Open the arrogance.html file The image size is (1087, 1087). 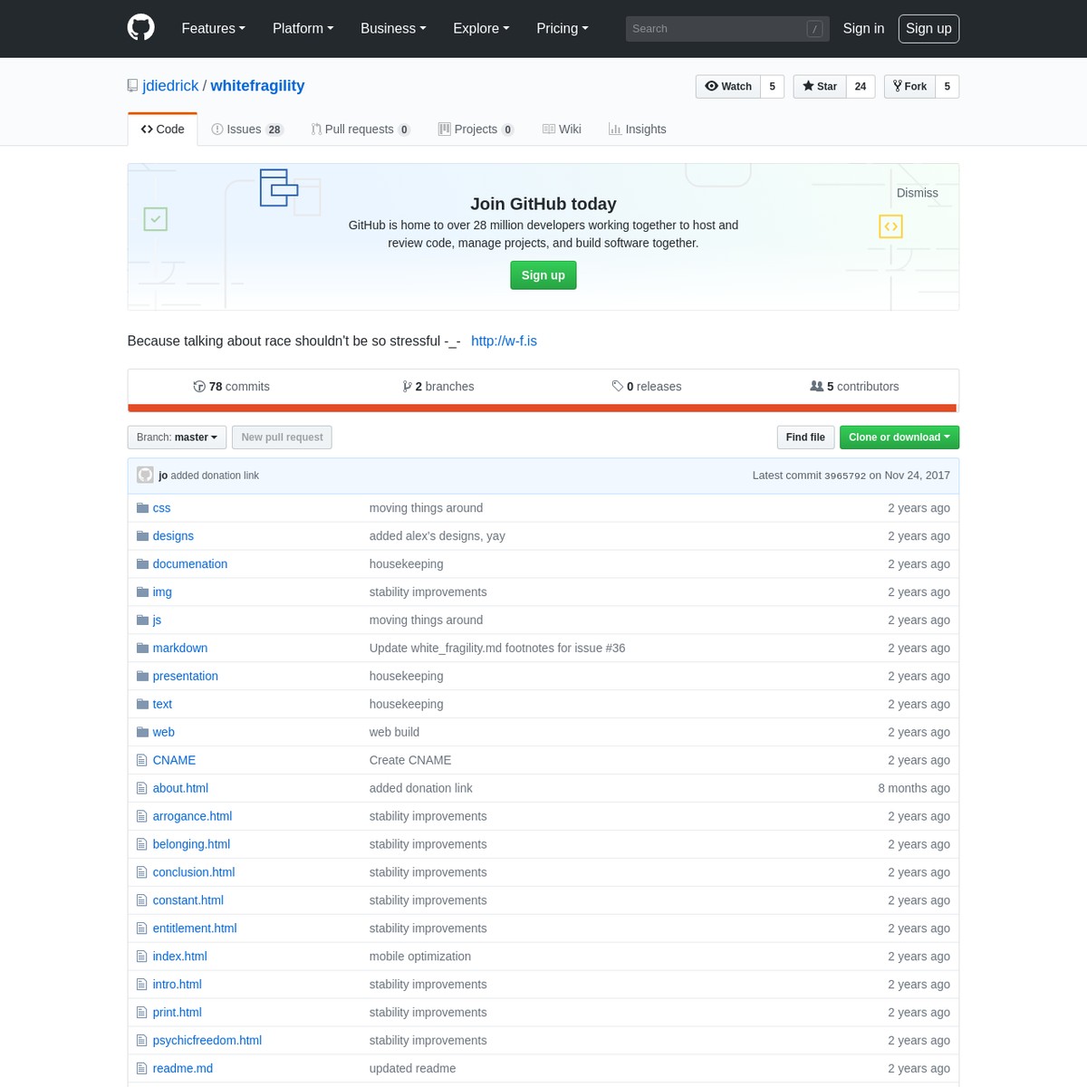[192, 817]
